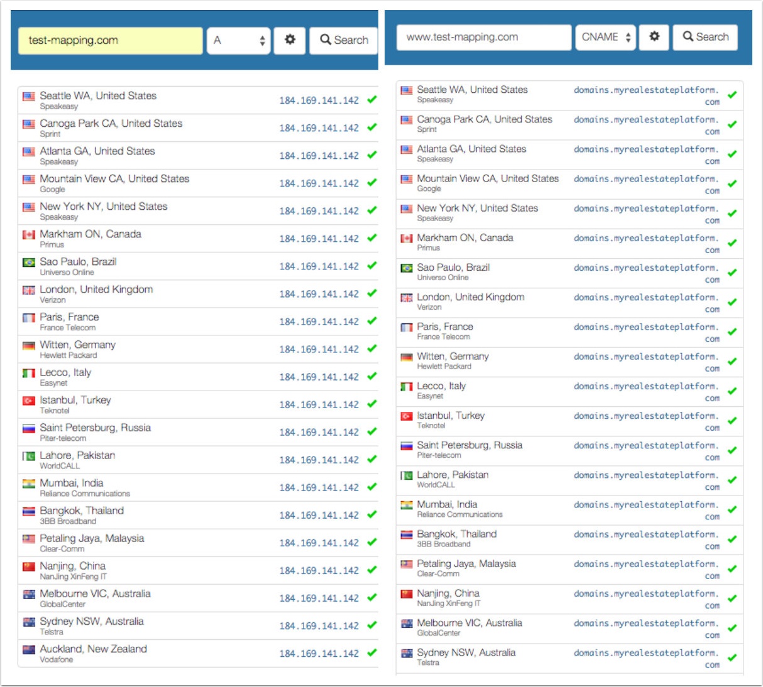Select "Melbourne VIC, Australia" in left panel
The height and width of the screenshot is (687, 763).
(96, 593)
